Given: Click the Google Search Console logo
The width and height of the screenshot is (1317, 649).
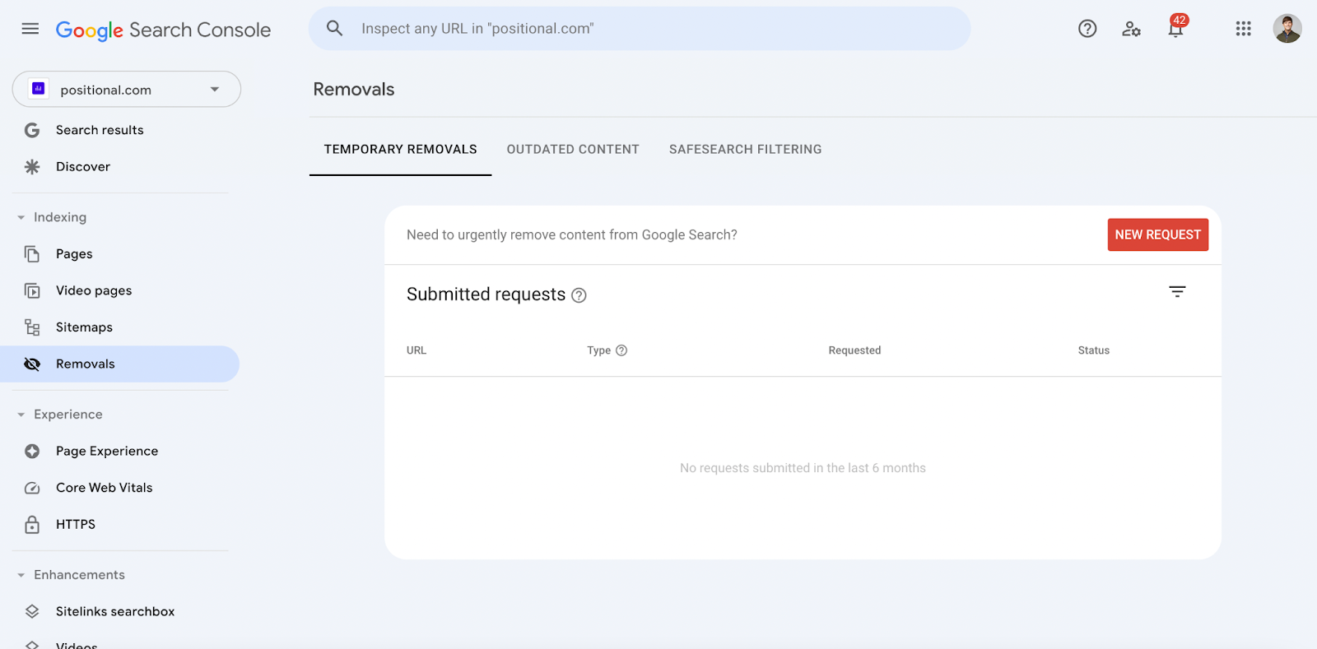Looking at the screenshot, I should (163, 30).
